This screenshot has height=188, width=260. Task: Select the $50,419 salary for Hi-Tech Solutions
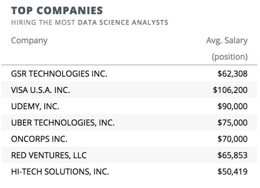[232, 171]
